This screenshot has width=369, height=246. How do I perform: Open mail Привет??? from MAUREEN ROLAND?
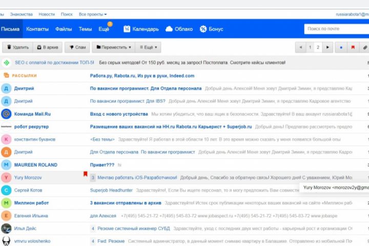pyautogui.click(x=102, y=165)
